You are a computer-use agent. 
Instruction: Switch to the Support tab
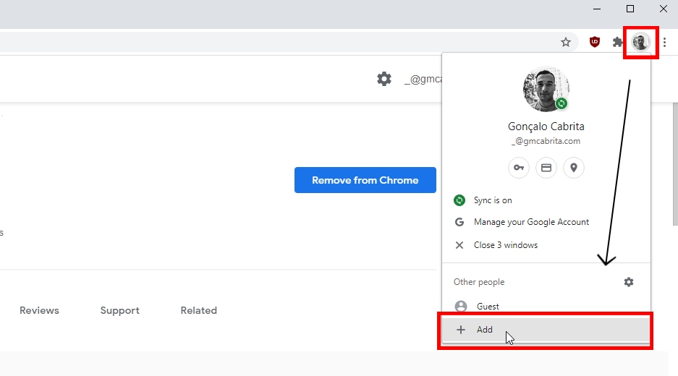[x=120, y=310]
